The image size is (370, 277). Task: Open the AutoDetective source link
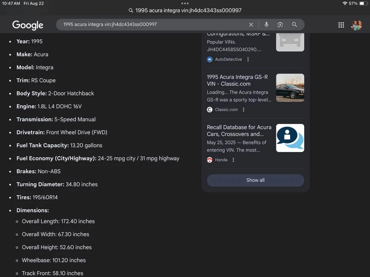229,59
